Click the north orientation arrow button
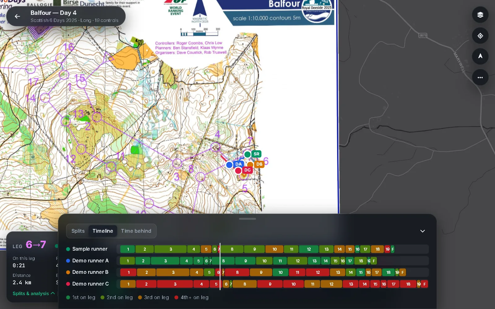495x309 pixels. (x=480, y=56)
